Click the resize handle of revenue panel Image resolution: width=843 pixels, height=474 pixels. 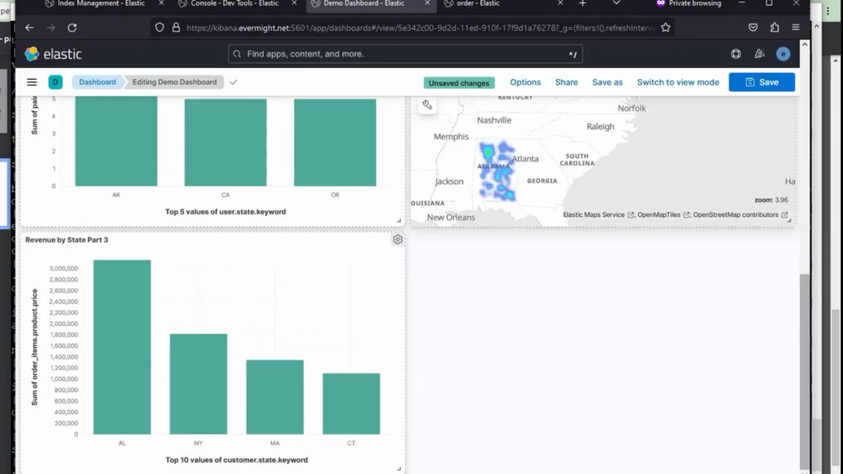tap(399, 468)
